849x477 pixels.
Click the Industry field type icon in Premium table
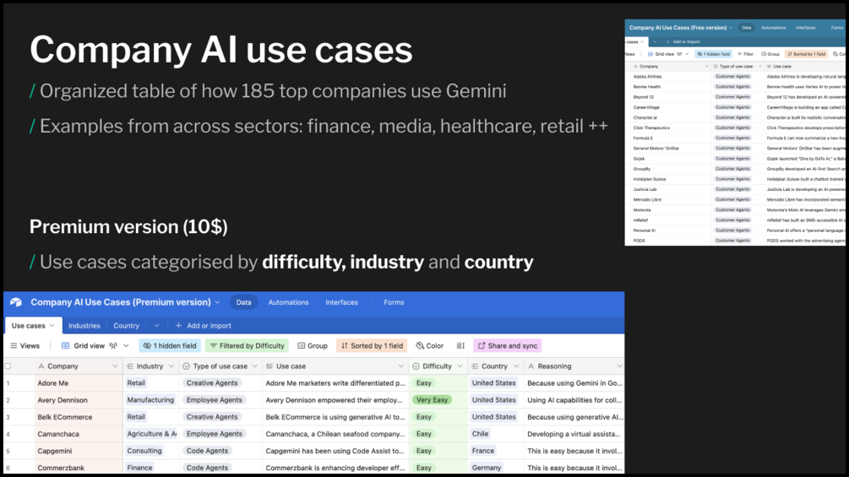click(130, 366)
